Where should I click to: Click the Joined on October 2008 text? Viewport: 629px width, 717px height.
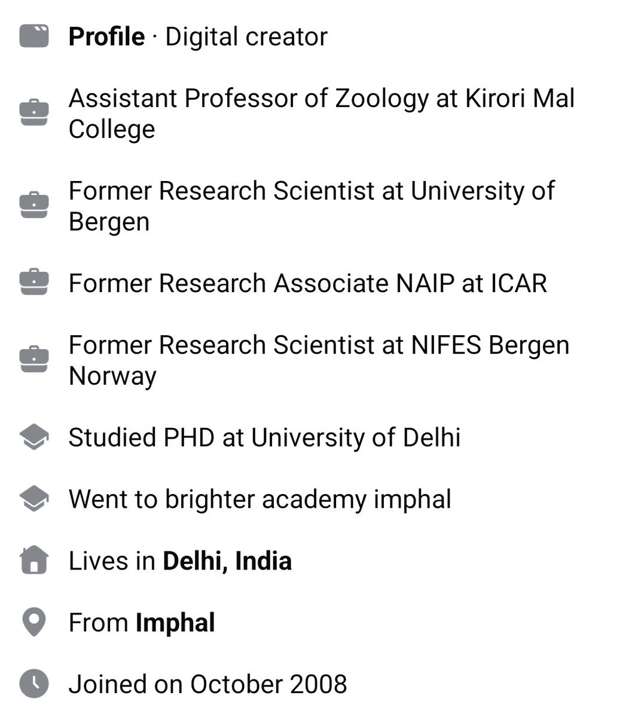[207, 684]
